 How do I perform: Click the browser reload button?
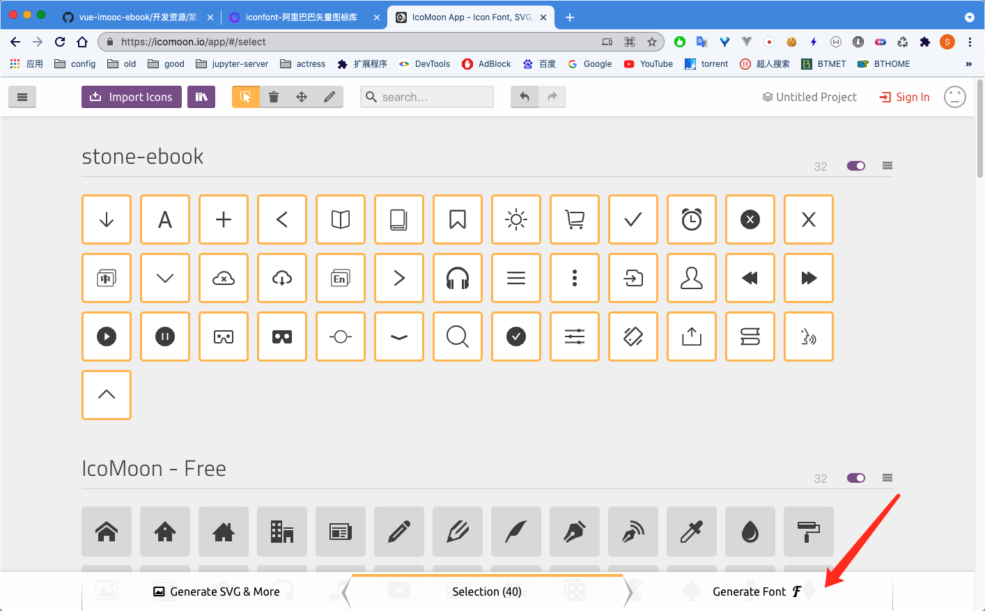point(60,42)
